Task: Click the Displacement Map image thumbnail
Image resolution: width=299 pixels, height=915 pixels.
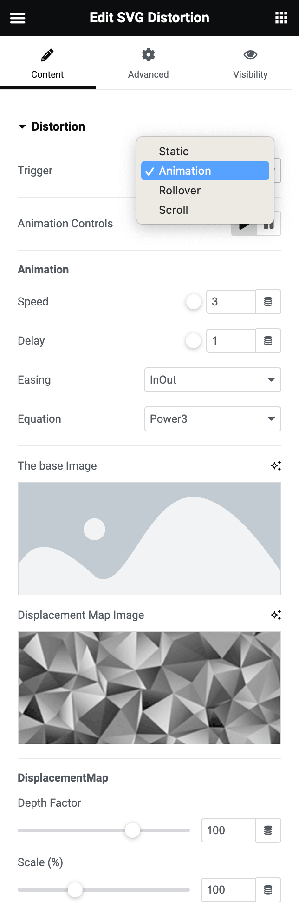Action: click(x=149, y=688)
